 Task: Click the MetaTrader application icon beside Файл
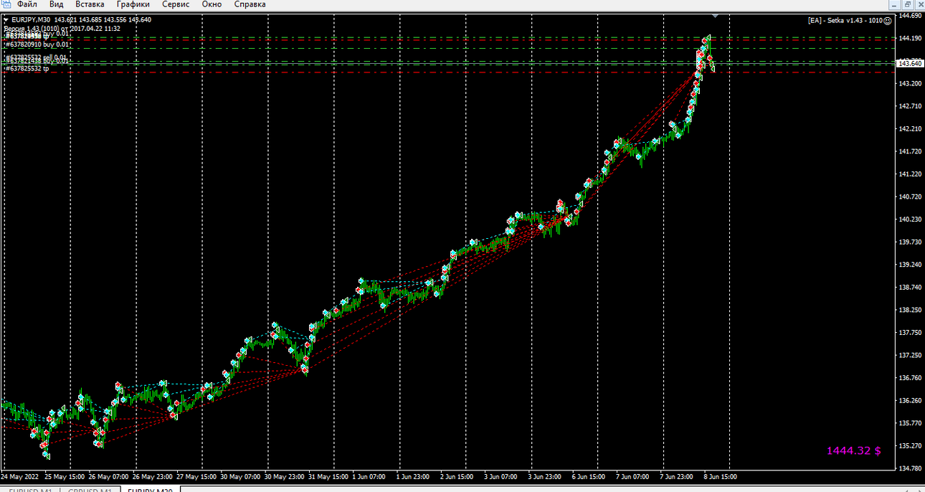point(6,4)
